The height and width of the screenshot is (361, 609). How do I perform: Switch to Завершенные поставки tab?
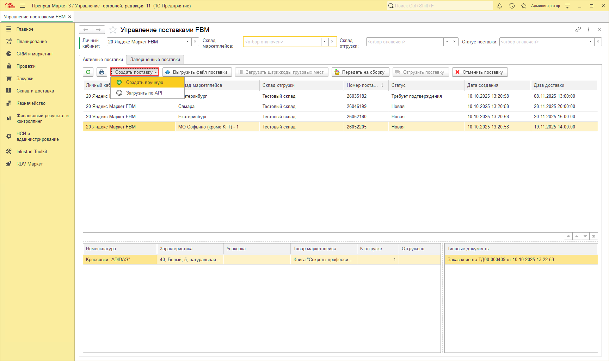(x=155, y=59)
